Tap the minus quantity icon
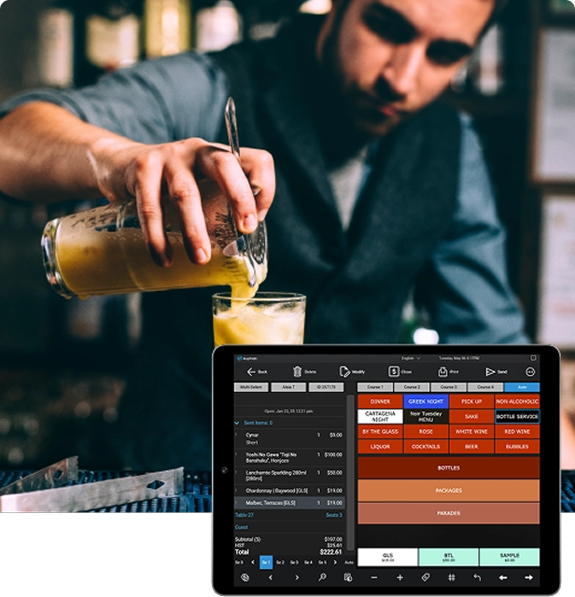 tap(373, 578)
